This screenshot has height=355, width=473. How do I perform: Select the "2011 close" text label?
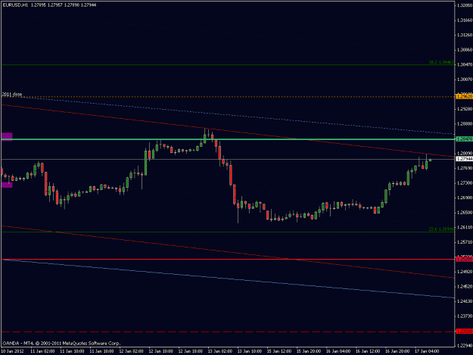pyautogui.click(x=12, y=95)
